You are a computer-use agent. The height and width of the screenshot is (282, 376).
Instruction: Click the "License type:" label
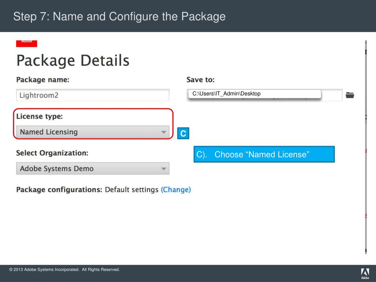(x=39, y=116)
